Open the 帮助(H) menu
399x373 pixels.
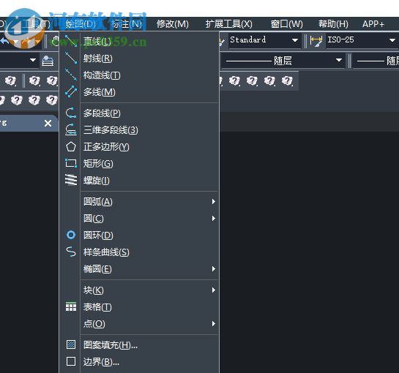pyautogui.click(x=333, y=24)
